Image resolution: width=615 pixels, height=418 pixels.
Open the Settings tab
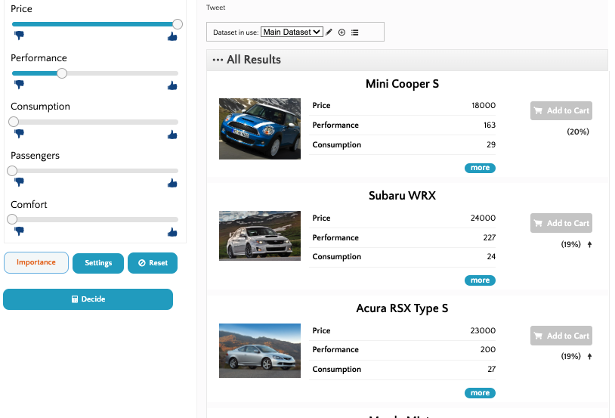(x=98, y=263)
